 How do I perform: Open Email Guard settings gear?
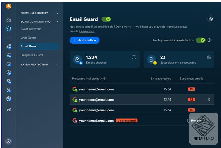(210, 19)
